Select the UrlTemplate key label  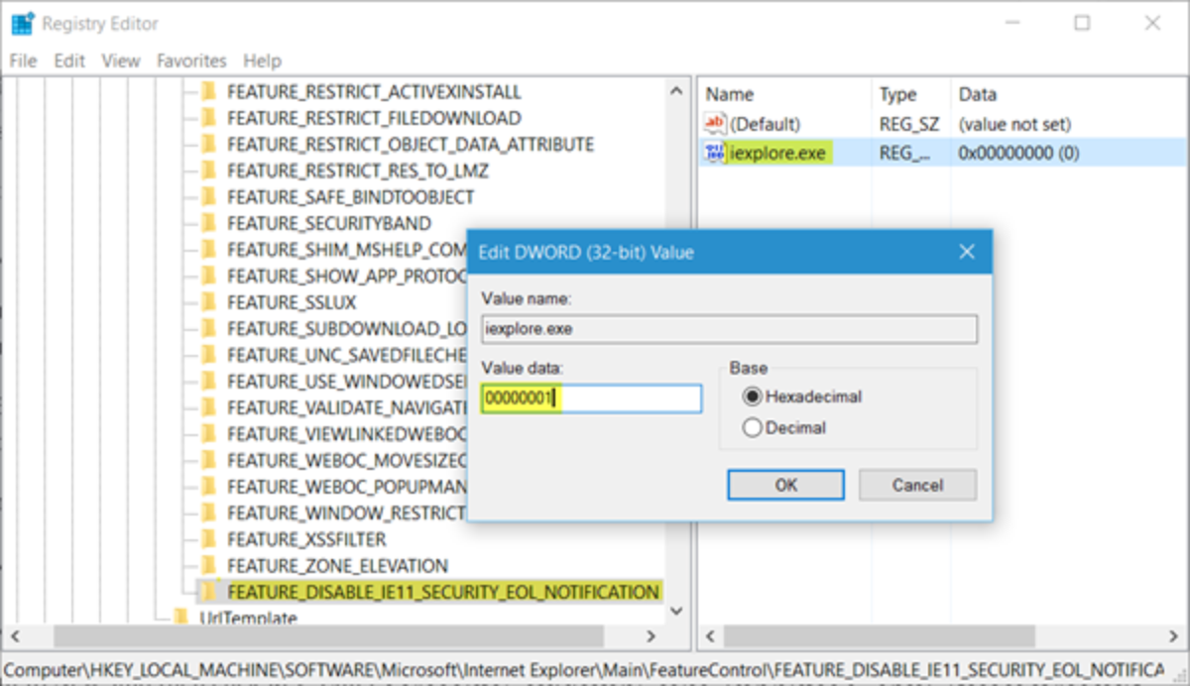(248, 618)
